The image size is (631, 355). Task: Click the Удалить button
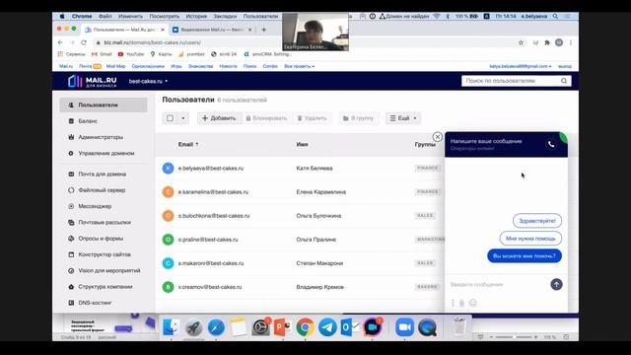point(312,118)
